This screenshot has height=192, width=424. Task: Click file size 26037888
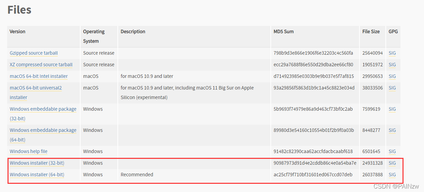click(x=372, y=175)
